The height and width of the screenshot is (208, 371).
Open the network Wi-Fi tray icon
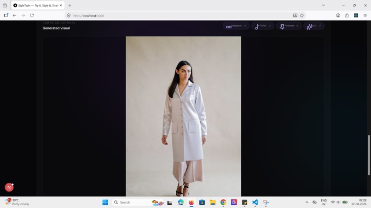[333, 202]
